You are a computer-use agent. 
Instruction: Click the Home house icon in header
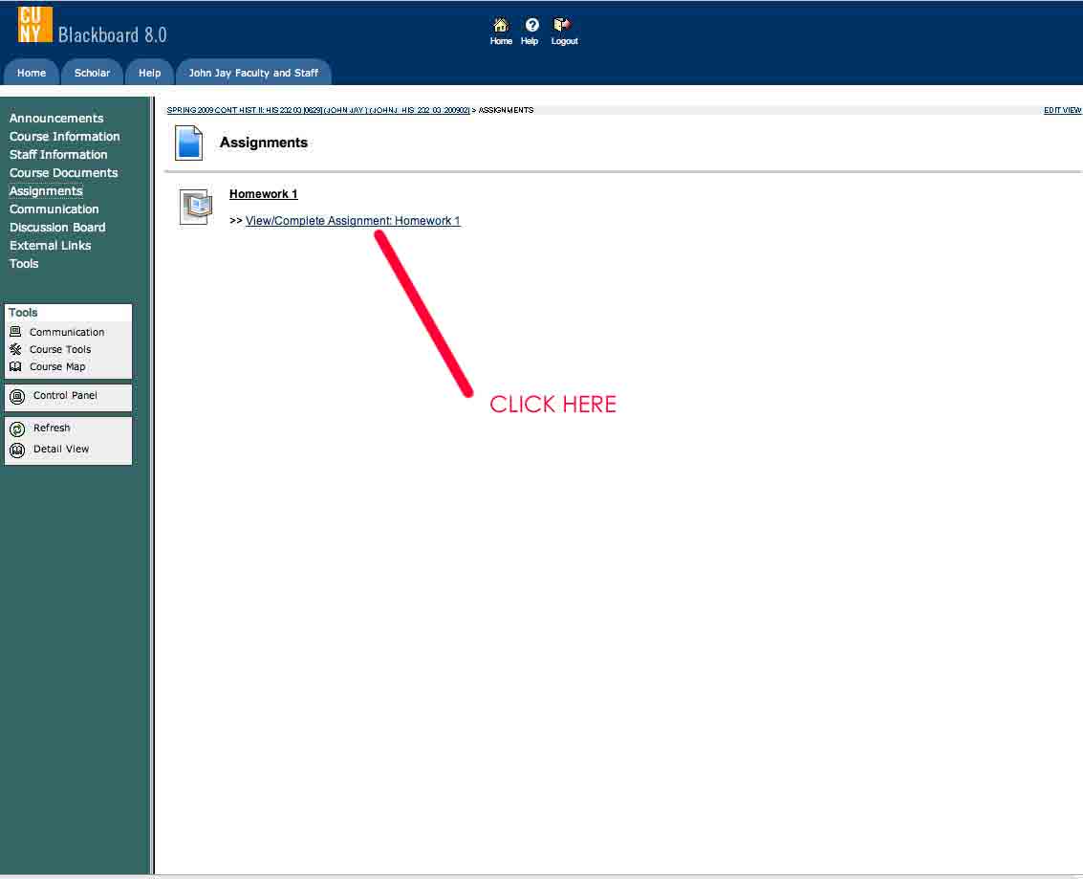pos(501,26)
